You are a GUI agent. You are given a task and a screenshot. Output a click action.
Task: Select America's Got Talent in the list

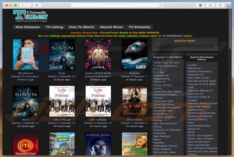point(167,91)
